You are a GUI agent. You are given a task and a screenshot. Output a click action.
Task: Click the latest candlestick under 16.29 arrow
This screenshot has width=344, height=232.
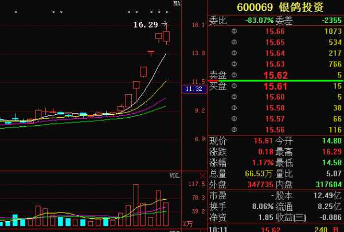(x=166, y=35)
